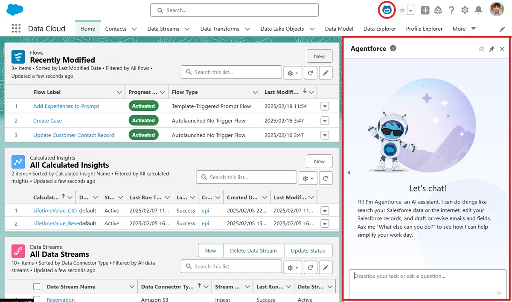Click the Trailhead guidance icon

pyautogui.click(x=438, y=10)
